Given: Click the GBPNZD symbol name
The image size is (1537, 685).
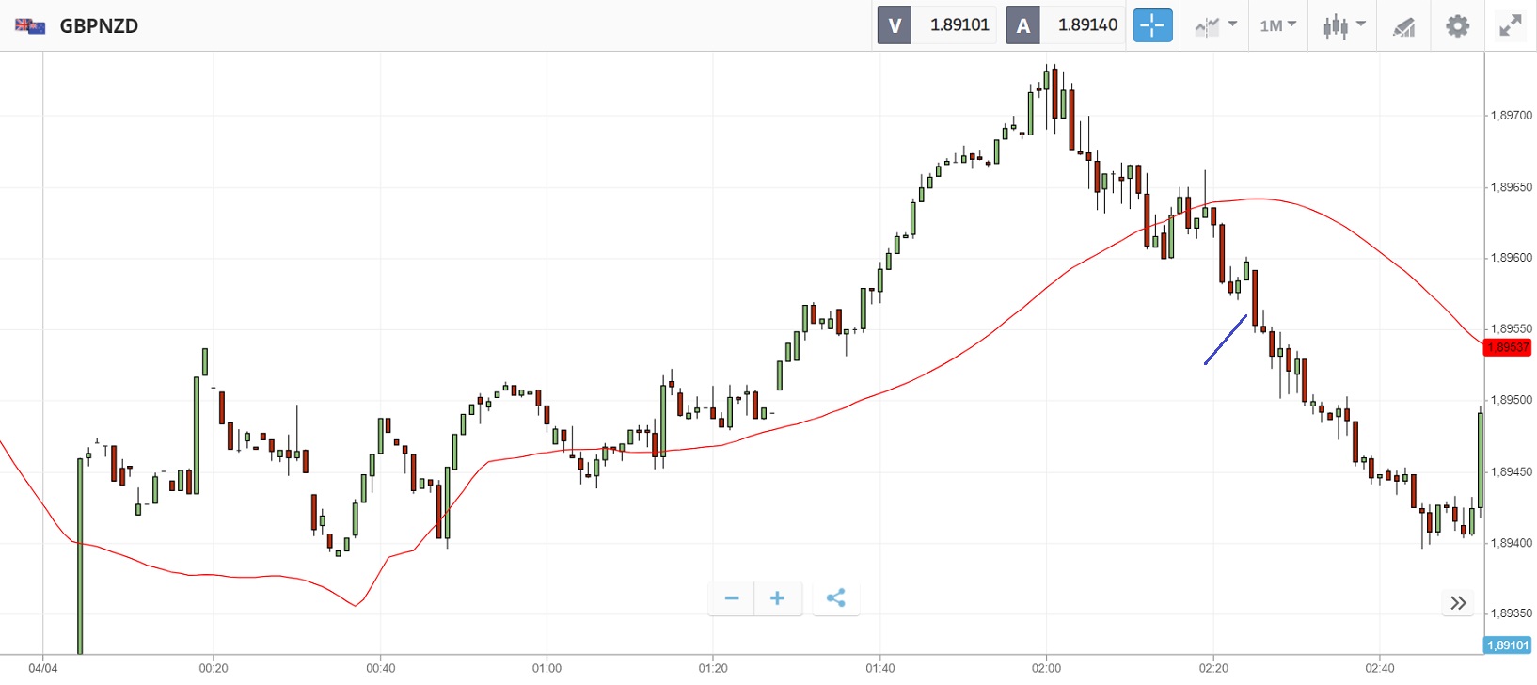Looking at the screenshot, I should click(99, 26).
